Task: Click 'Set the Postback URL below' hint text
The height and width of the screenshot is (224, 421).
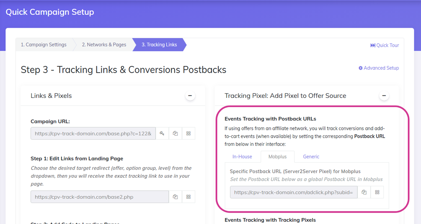Action: click(x=306, y=179)
